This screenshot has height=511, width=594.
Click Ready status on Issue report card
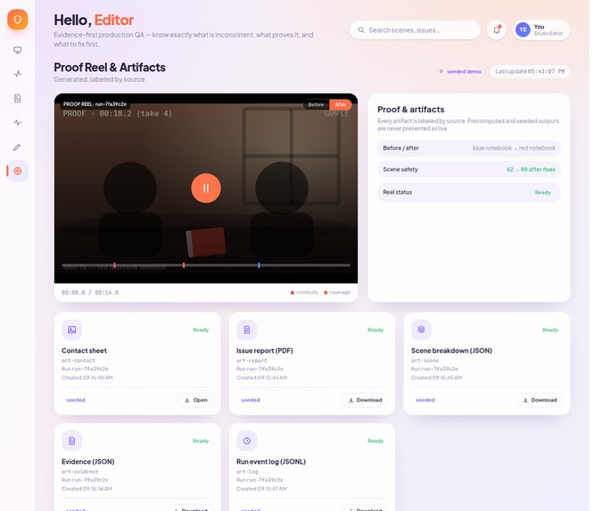(x=375, y=330)
